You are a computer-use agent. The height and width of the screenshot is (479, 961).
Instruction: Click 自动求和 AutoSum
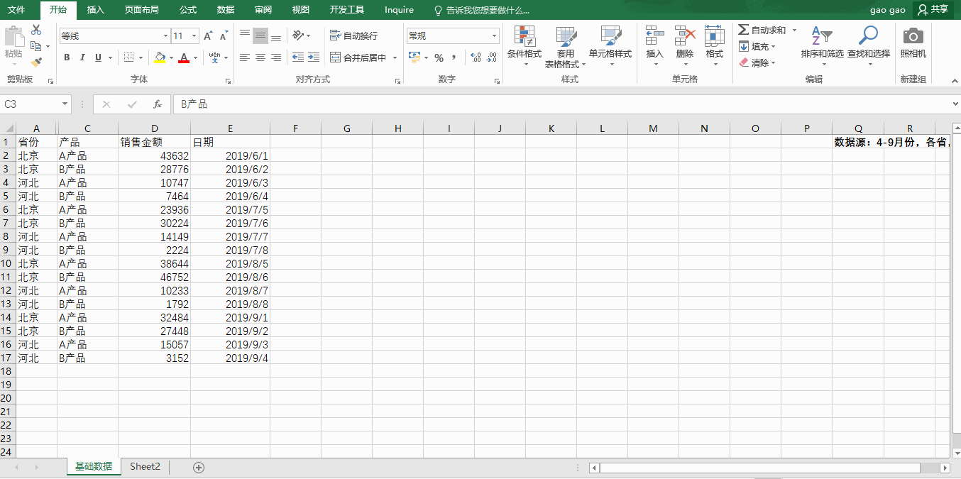click(x=762, y=30)
